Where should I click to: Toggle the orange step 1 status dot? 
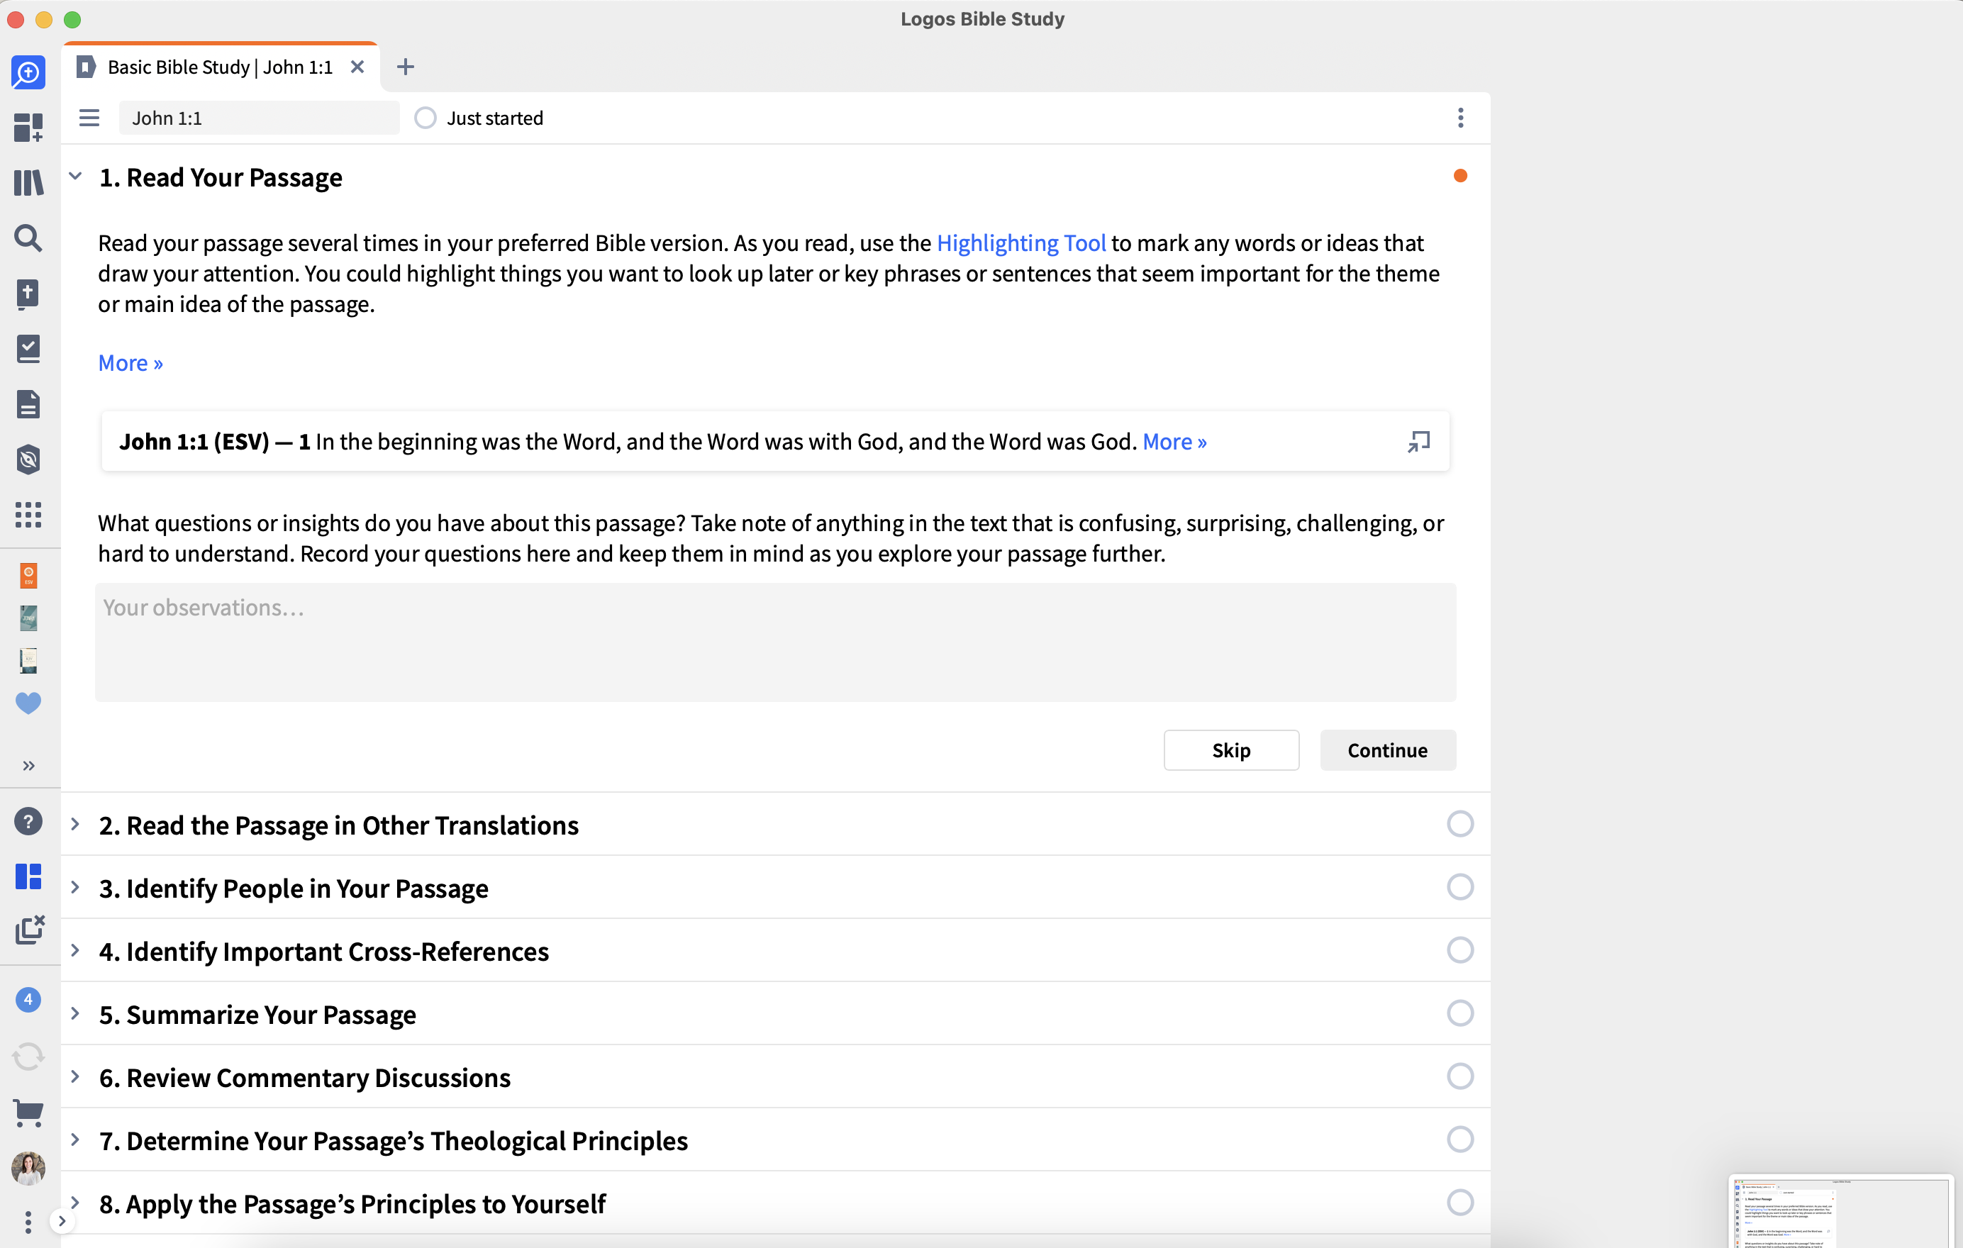[x=1460, y=176]
